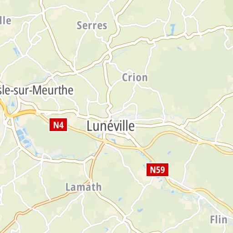Click the N59 road shield
Image resolution: width=233 pixels, height=233 pixels.
pos(157,170)
